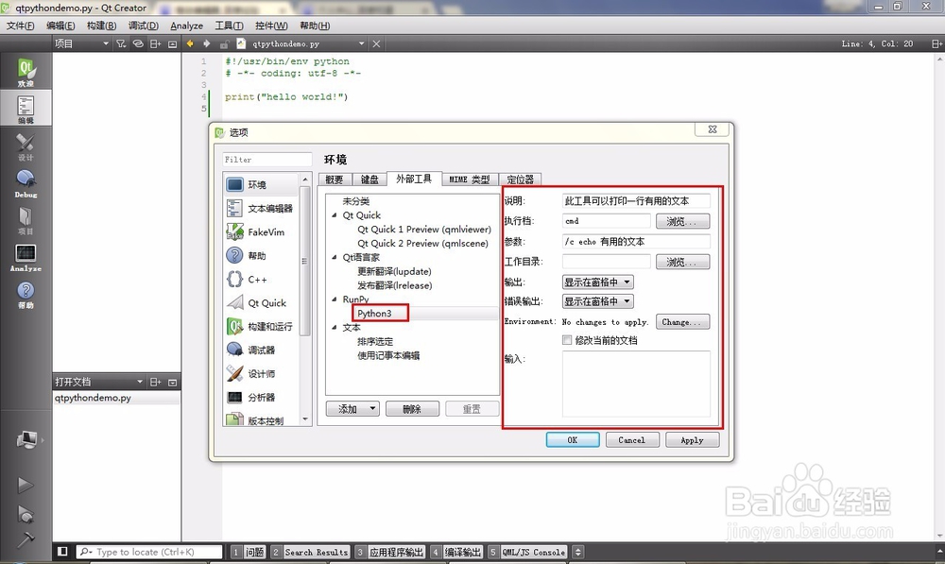
Task: Split the project pane
Action: (156, 43)
